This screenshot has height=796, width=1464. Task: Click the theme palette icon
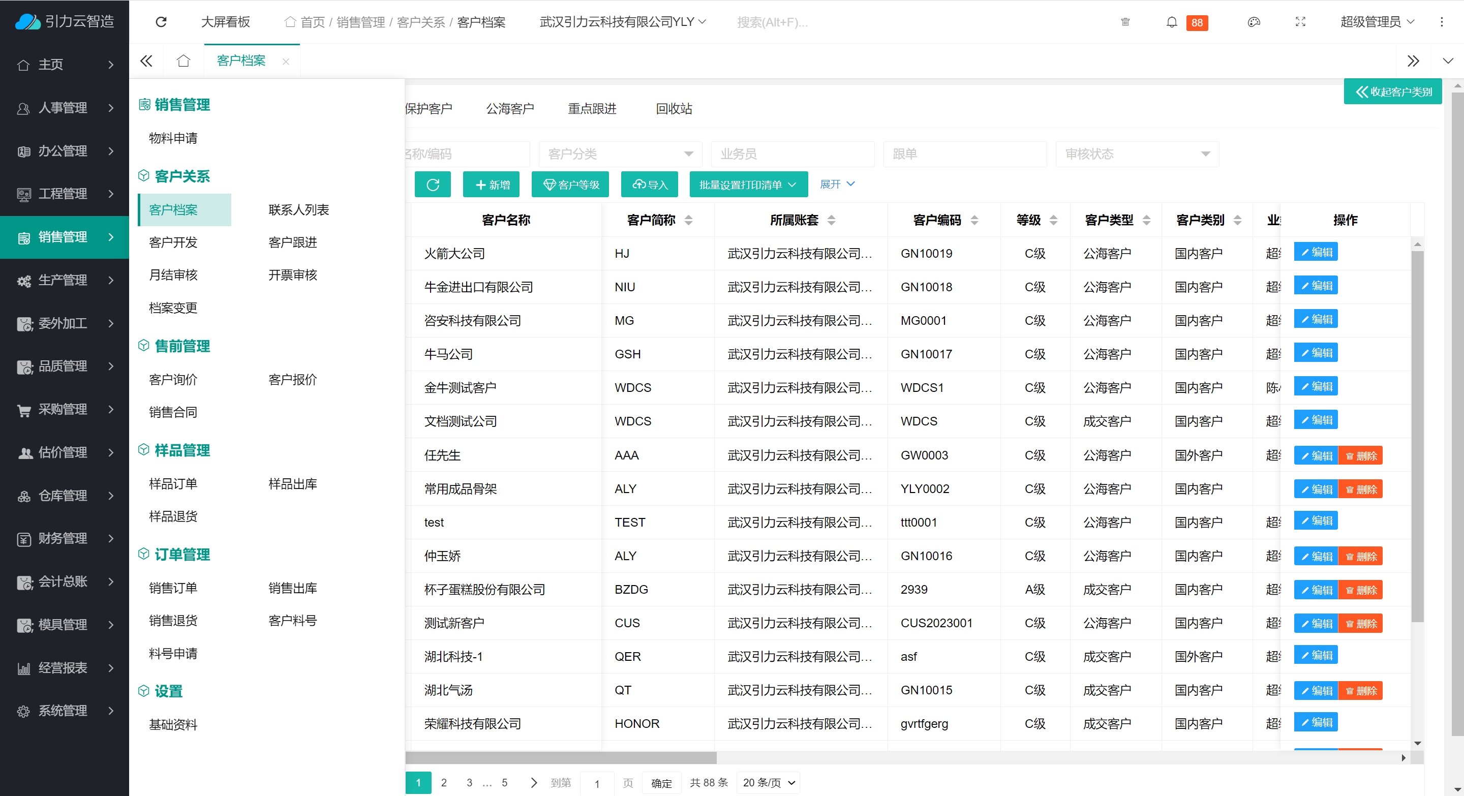click(x=1254, y=22)
